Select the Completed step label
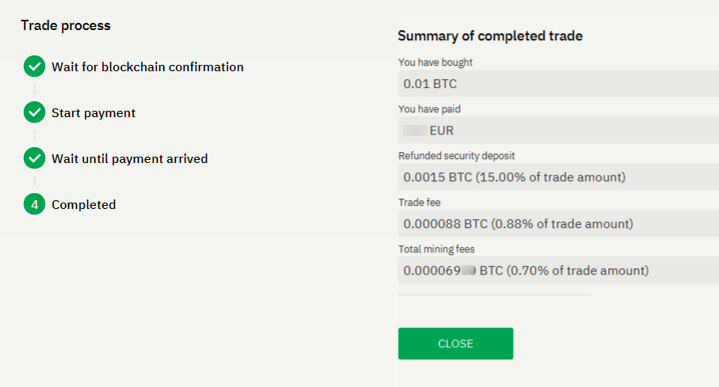 coord(83,205)
